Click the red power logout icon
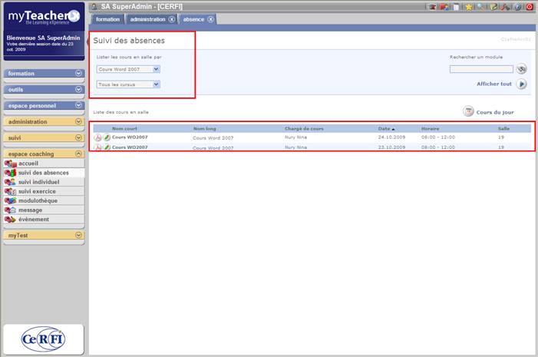538x357 pixels. pyautogui.click(x=530, y=7)
